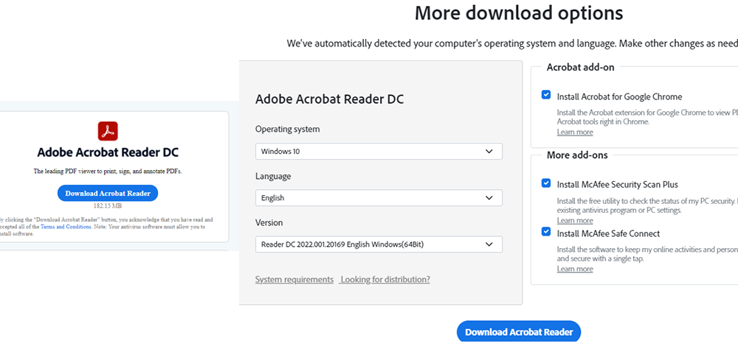Open the Looking for distribution? link
The height and width of the screenshot is (346, 738).
pos(385,280)
